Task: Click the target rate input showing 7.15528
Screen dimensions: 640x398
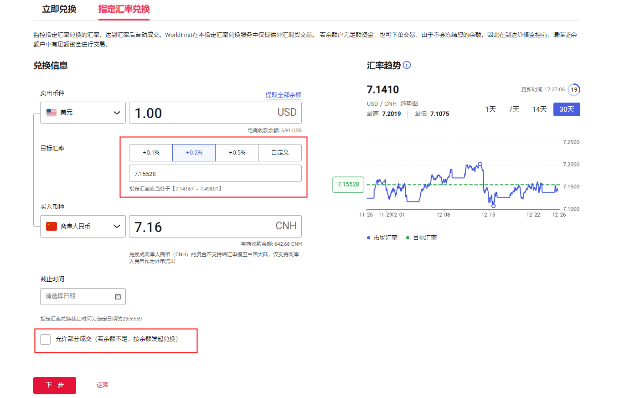Action: (215, 173)
